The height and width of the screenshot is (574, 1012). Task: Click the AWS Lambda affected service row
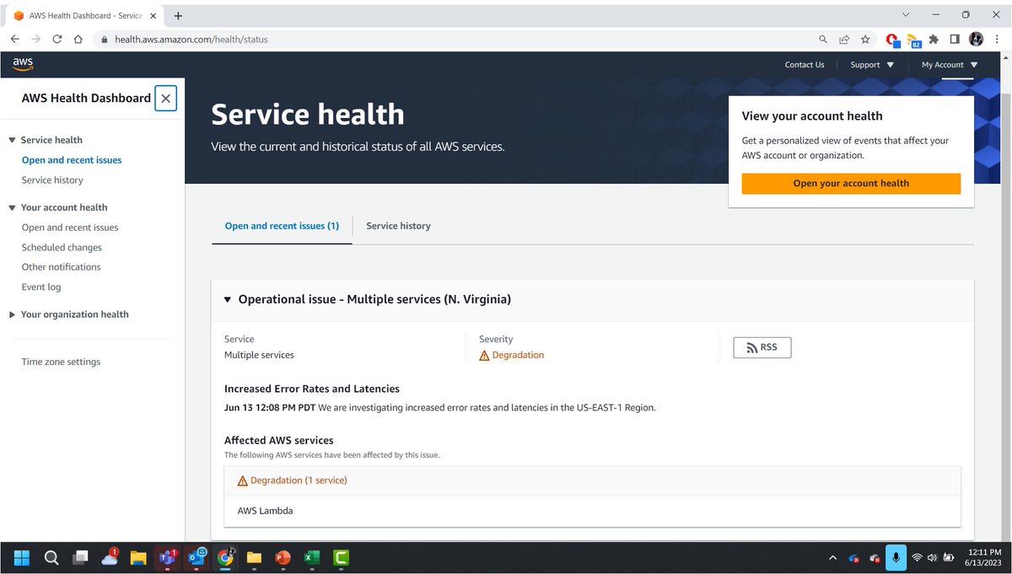click(592, 511)
